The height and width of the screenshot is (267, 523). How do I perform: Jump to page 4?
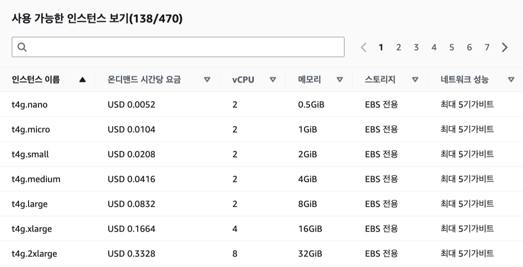click(x=434, y=47)
